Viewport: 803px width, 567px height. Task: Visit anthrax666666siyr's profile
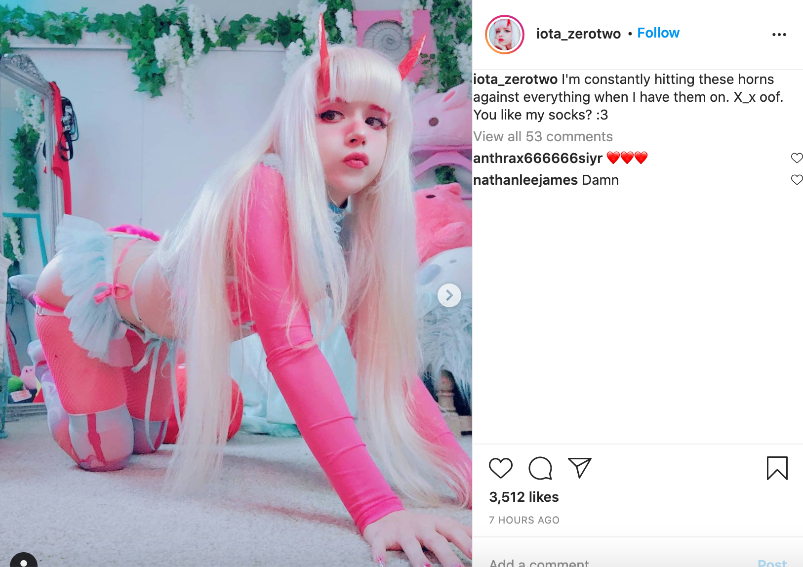(x=538, y=158)
